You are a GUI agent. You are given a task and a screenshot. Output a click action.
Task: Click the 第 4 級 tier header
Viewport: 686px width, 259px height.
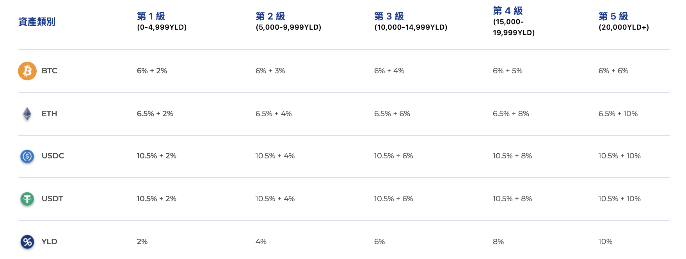coord(508,11)
